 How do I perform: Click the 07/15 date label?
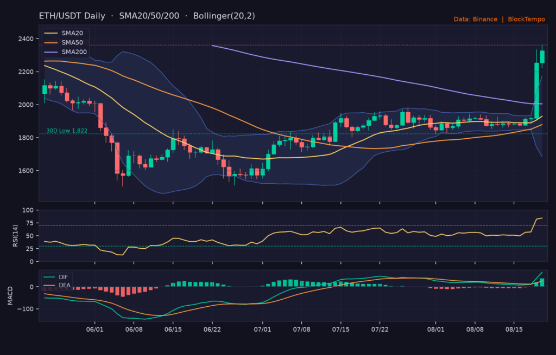click(x=341, y=330)
